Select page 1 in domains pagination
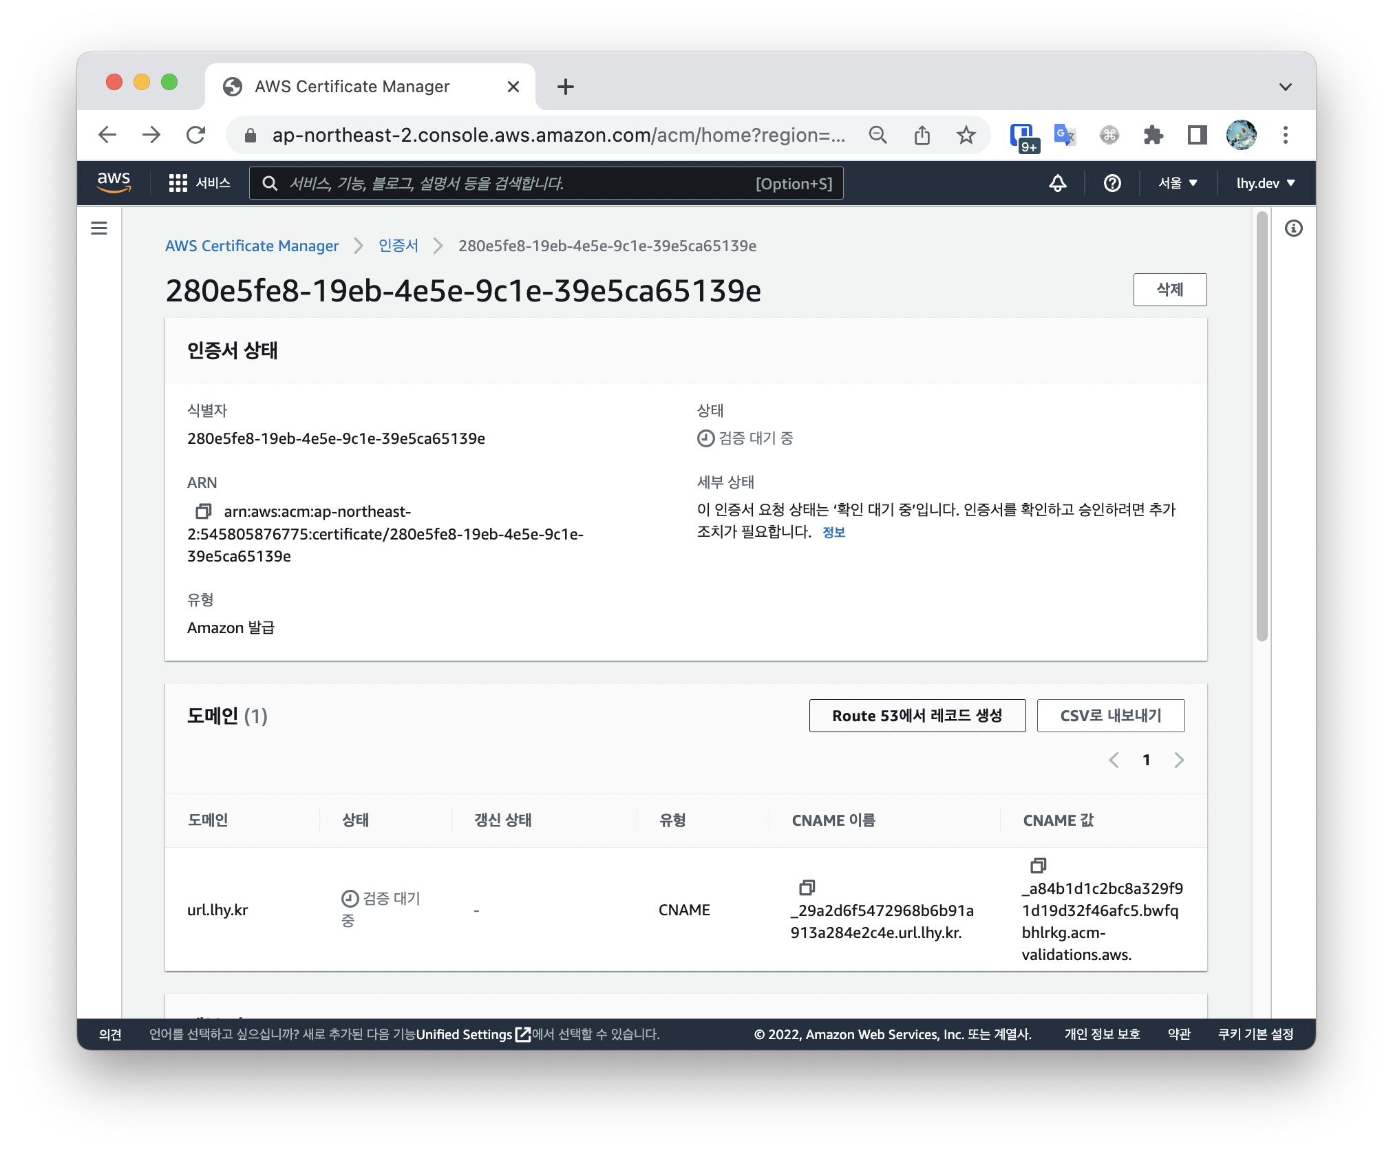Viewport: 1393px width, 1152px height. pyautogui.click(x=1146, y=760)
